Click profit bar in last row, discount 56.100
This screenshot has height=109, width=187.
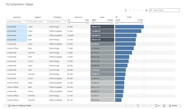(118, 100)
